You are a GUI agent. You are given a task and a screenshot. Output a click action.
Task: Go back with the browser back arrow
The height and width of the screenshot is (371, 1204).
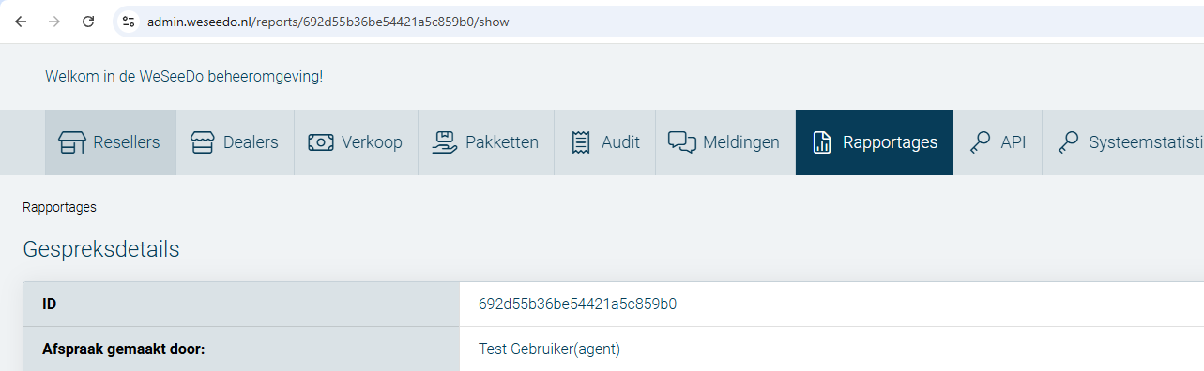(21, 22)
